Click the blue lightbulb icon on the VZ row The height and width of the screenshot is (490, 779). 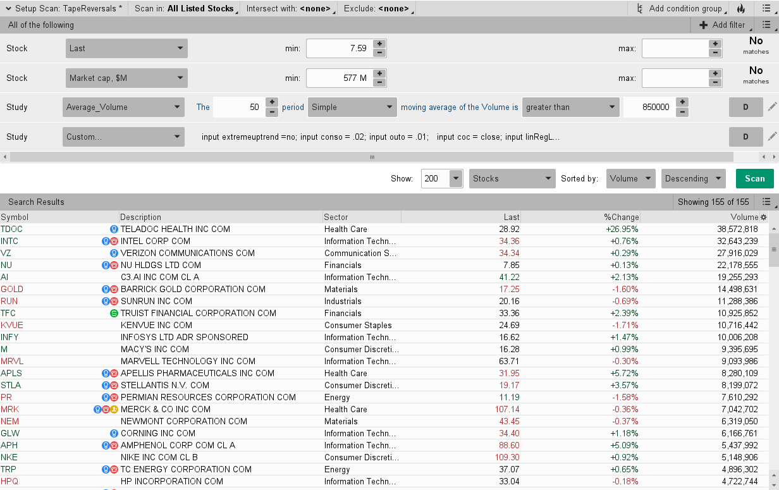pos(114,253)
